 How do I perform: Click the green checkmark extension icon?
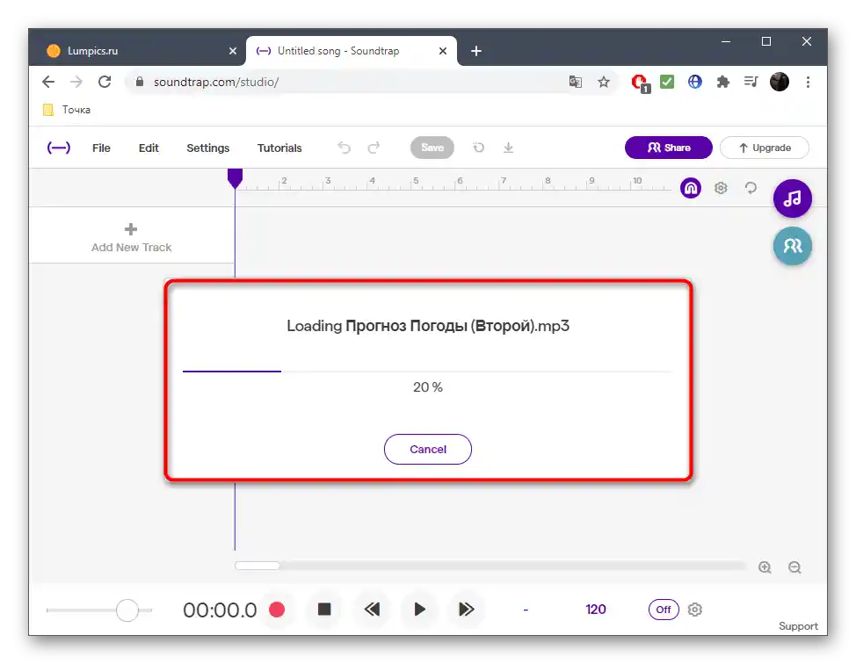tap(667, 82)
